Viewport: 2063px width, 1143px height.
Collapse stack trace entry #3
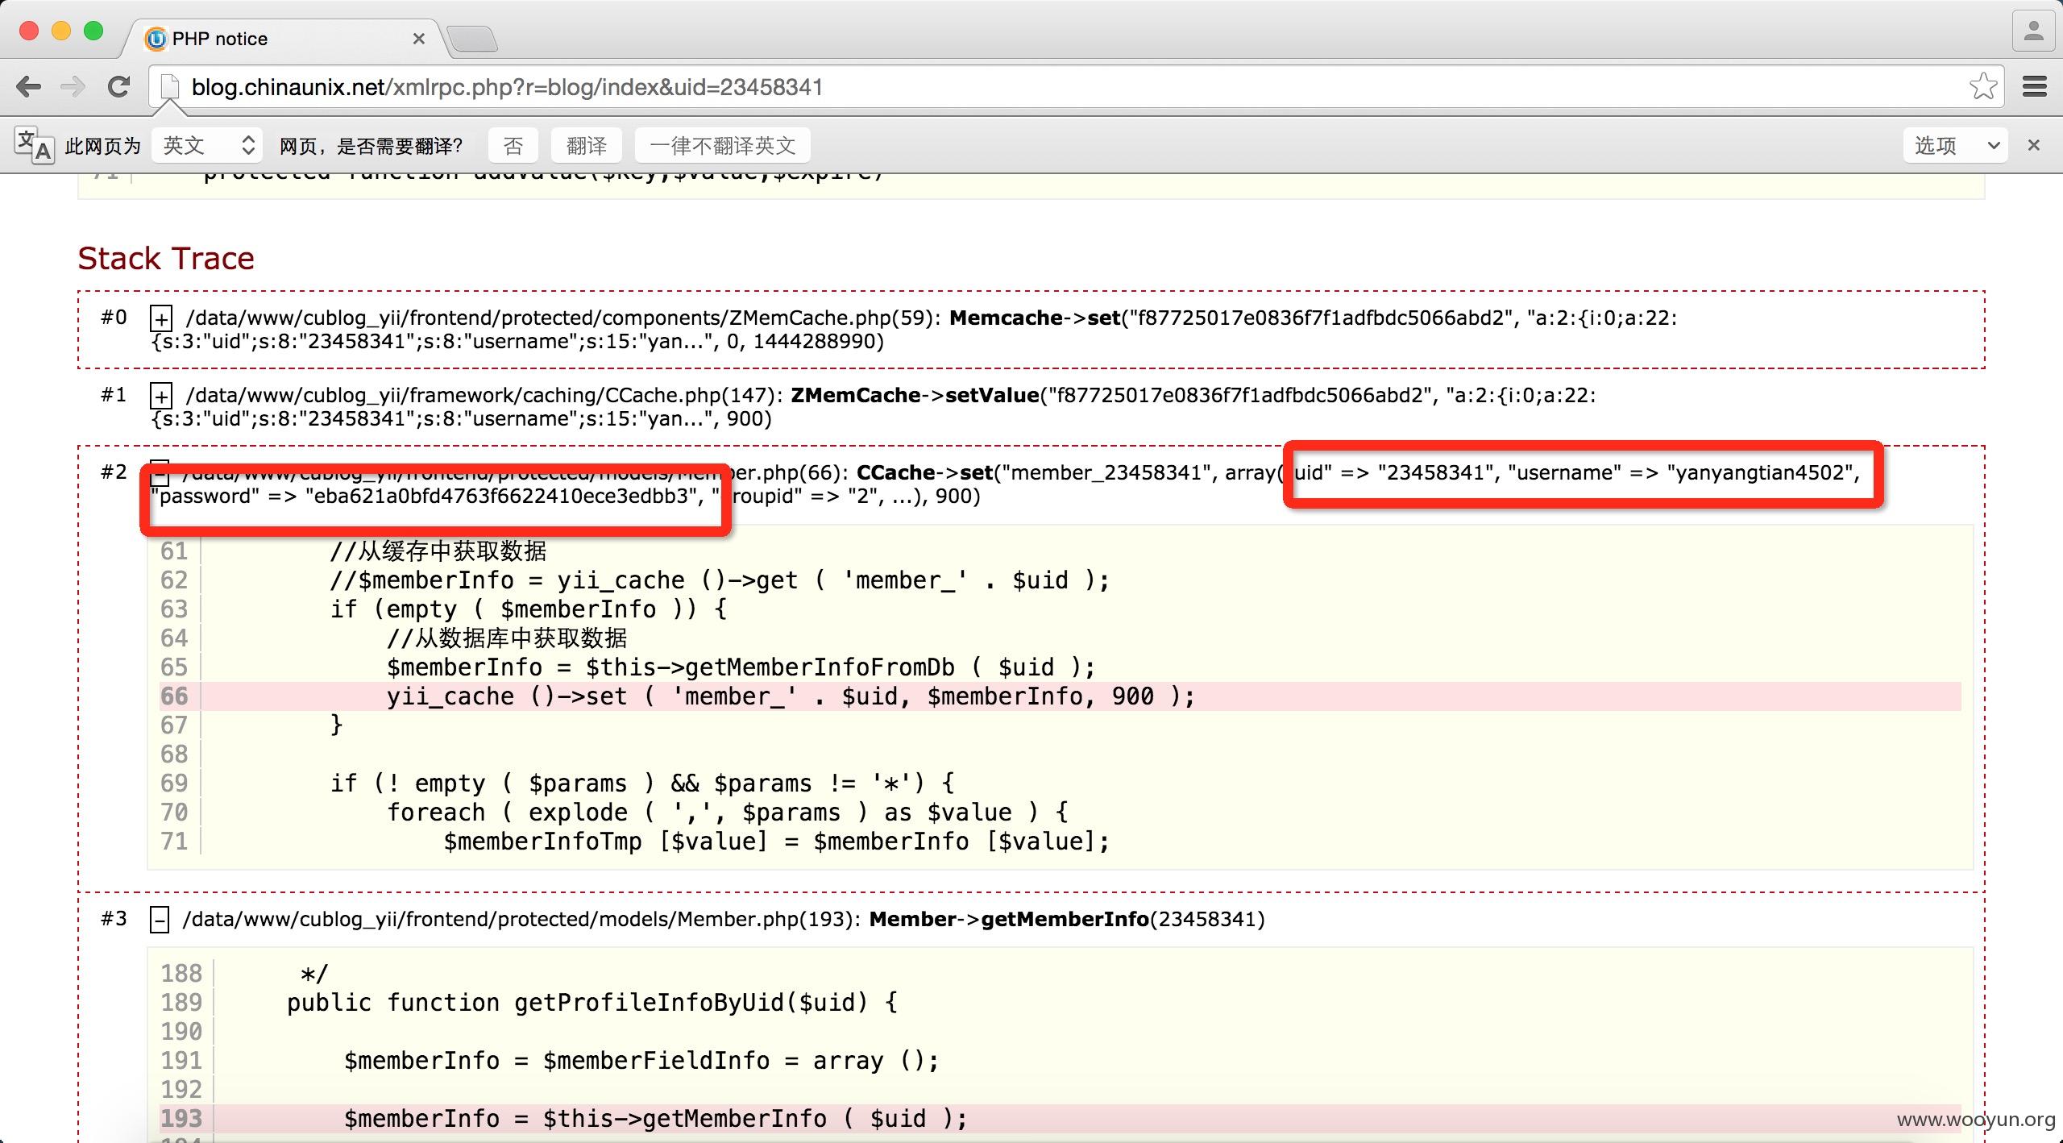160,920
